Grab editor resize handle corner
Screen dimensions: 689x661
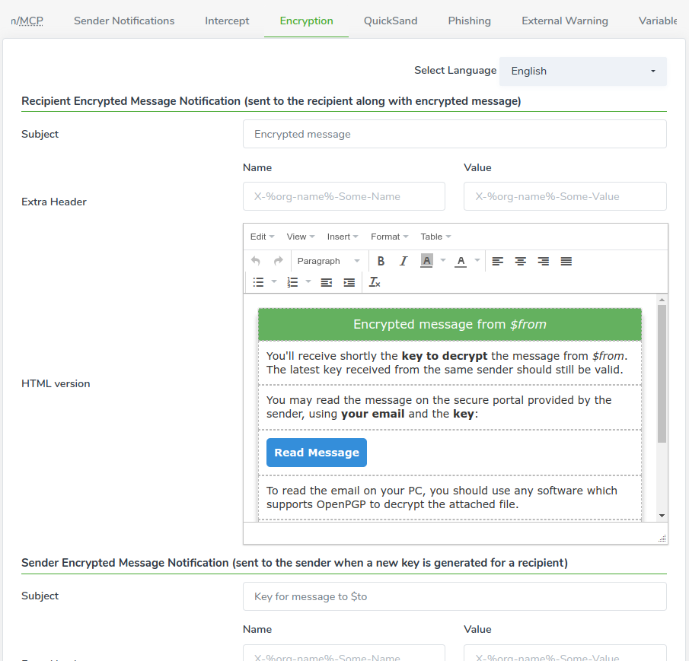662,539
